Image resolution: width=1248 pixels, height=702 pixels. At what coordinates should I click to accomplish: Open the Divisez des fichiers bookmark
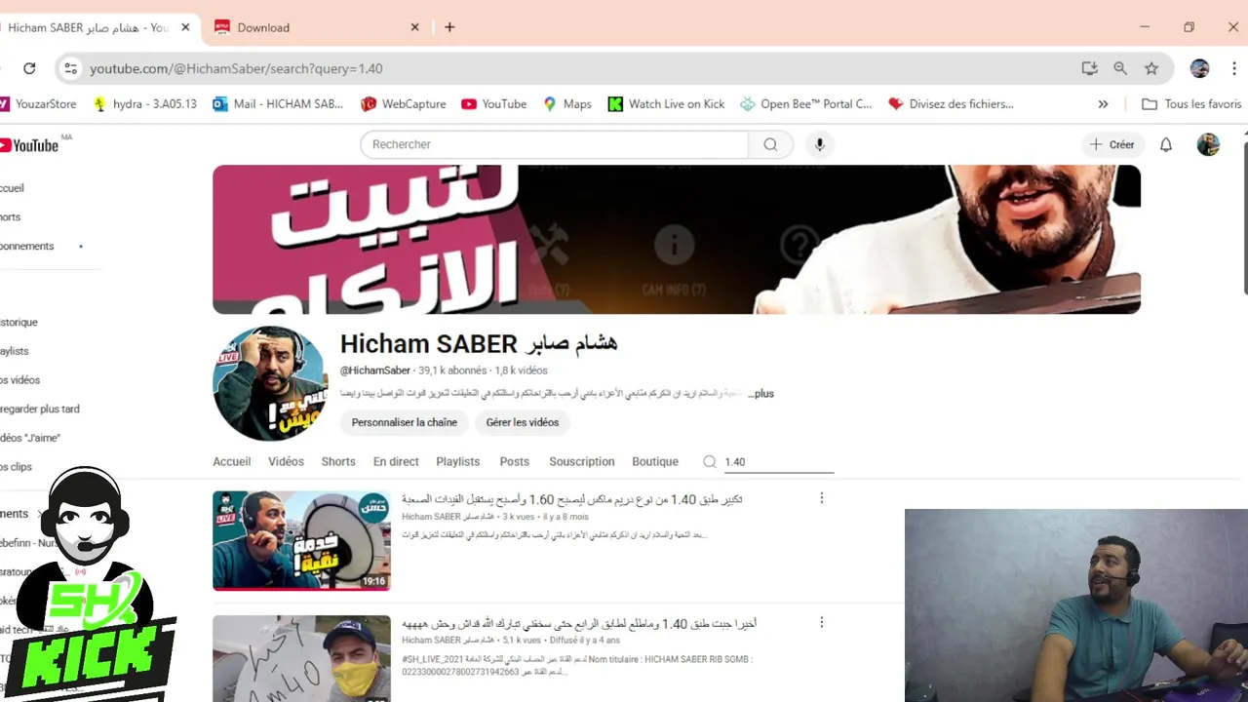(951, 103)
